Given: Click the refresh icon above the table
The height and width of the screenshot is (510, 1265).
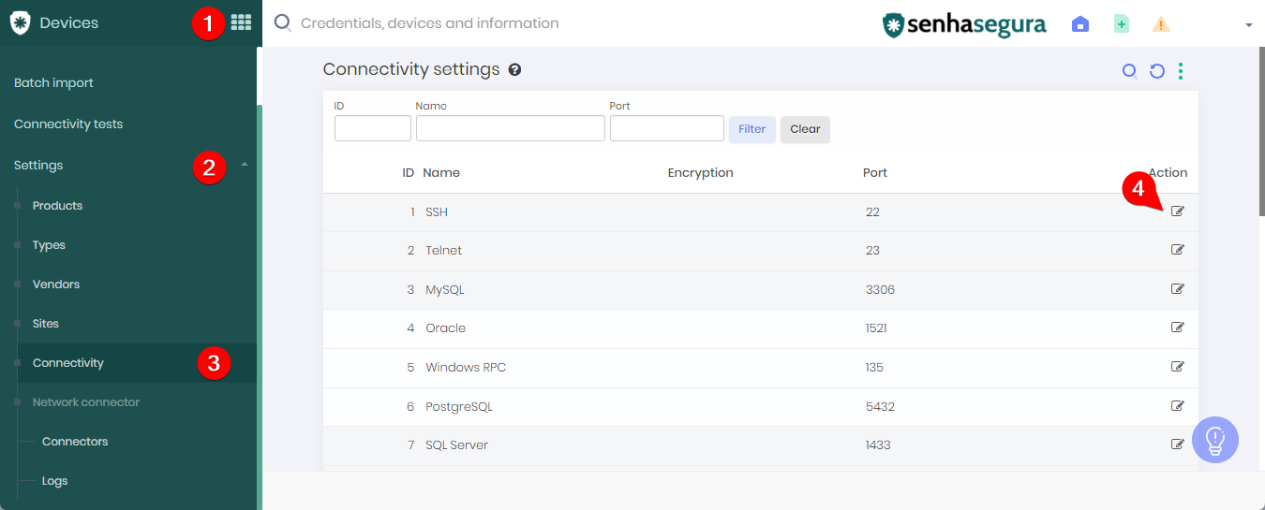Looking at the screenshot, I should click(x=1157, y=71).
